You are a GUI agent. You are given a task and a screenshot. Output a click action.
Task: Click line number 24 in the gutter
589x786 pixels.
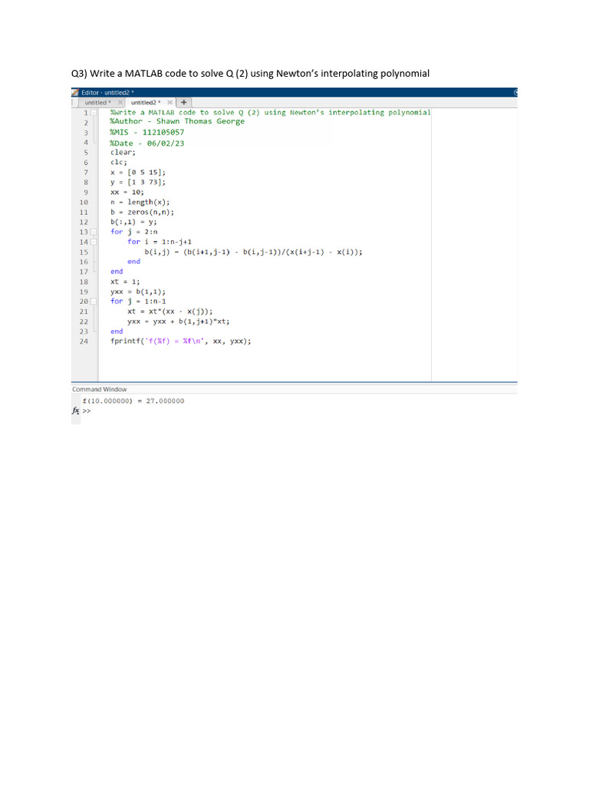point(84,342)
